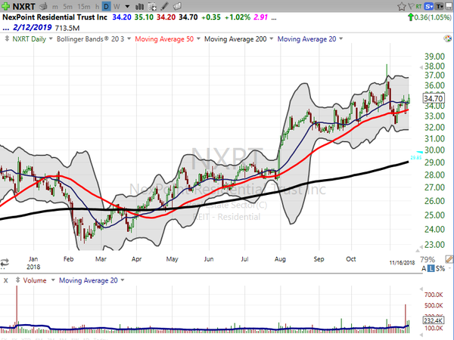Open the T dropdown button
The image size is (454, 340).
pyautogui.click(x=440, y=6)
